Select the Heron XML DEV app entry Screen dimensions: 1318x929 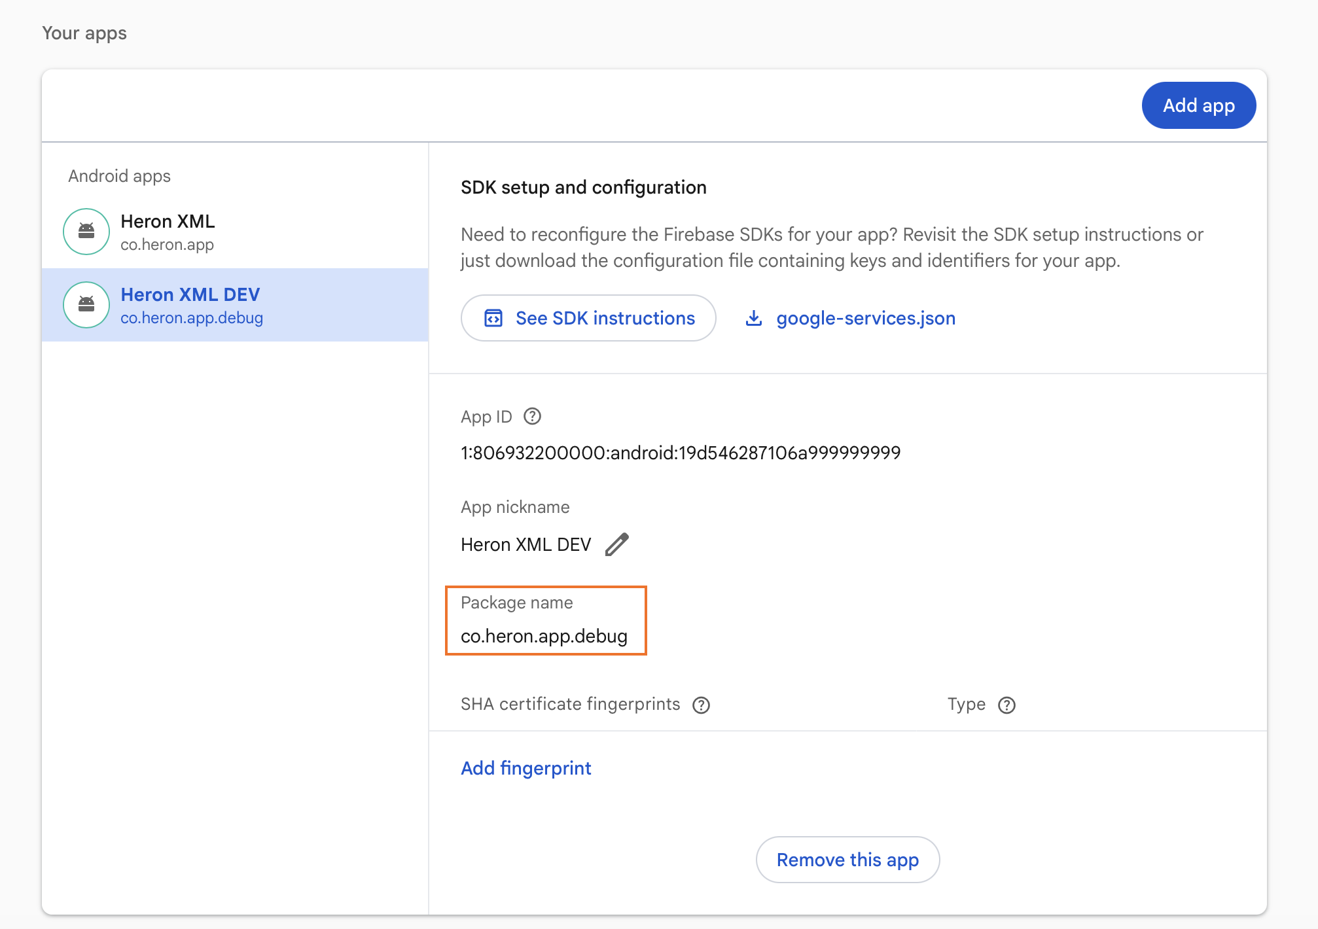[235, 305]
